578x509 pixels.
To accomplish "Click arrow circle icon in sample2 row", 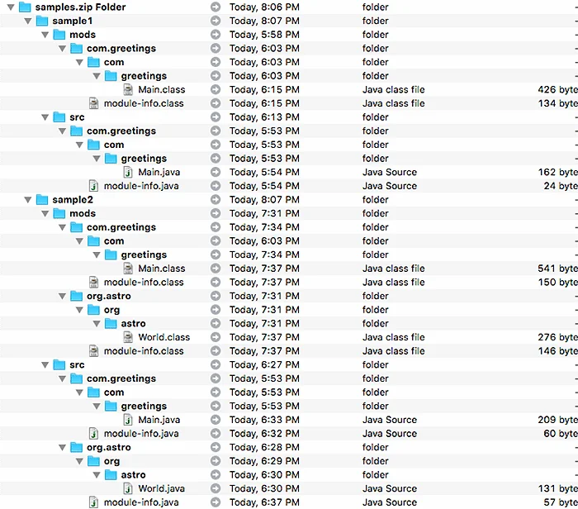I will tap(216, 199).
